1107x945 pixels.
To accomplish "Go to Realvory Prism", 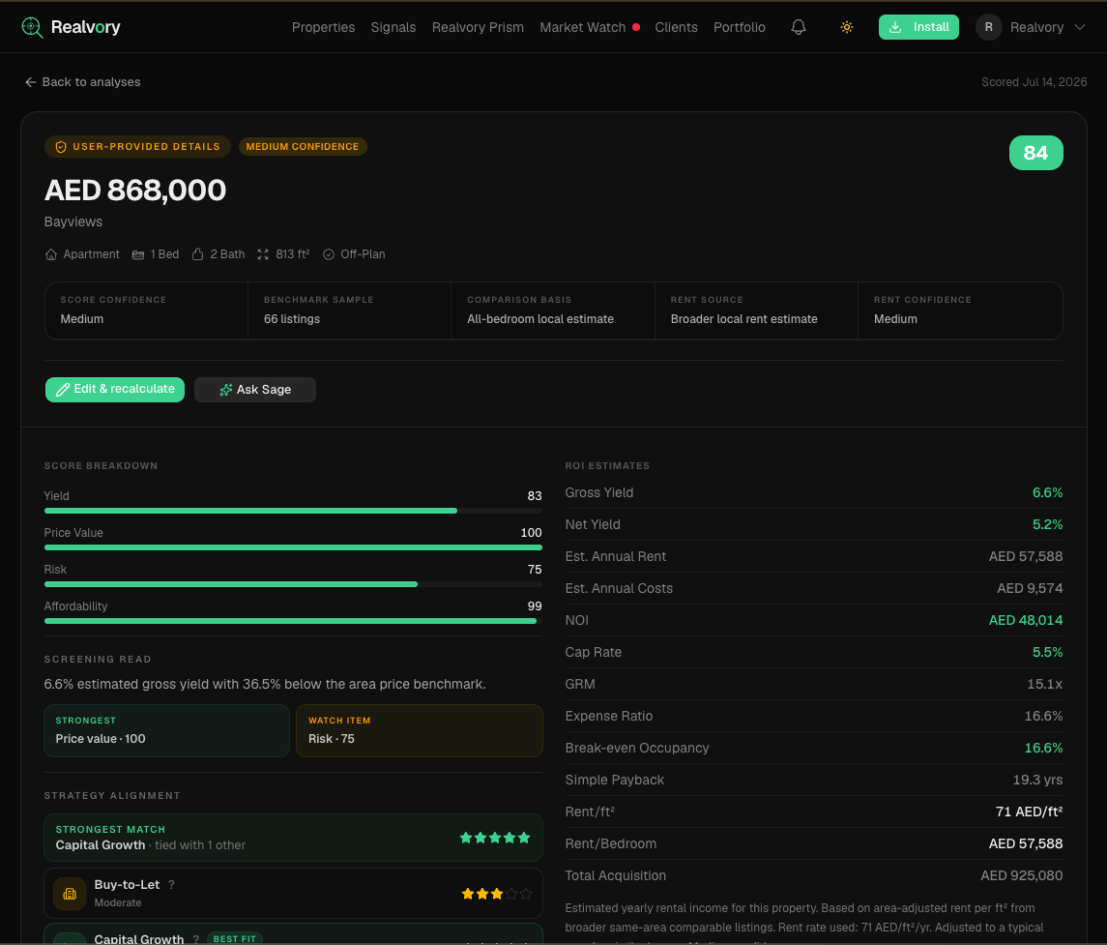I will (x=478, y=27).
